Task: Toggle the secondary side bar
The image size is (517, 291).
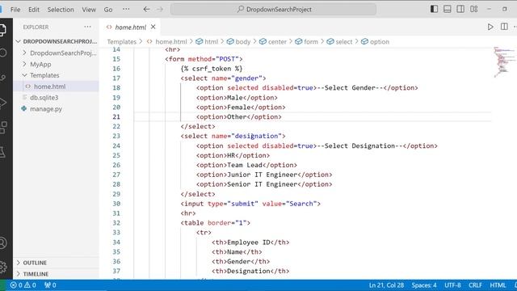Action: pos(460,9)
